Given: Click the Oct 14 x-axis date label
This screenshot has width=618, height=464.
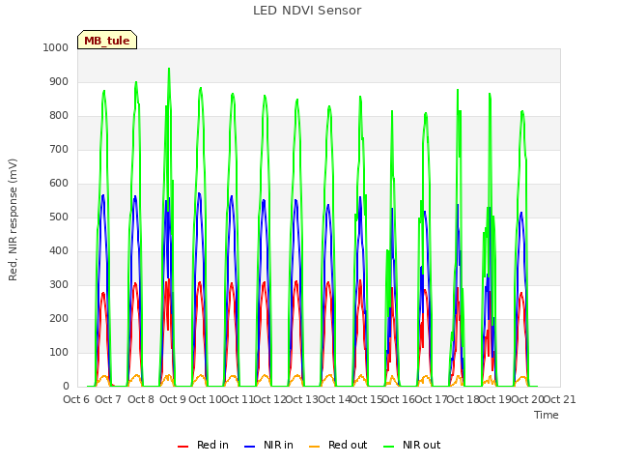Looking at the screenshot, I should 334,399.
